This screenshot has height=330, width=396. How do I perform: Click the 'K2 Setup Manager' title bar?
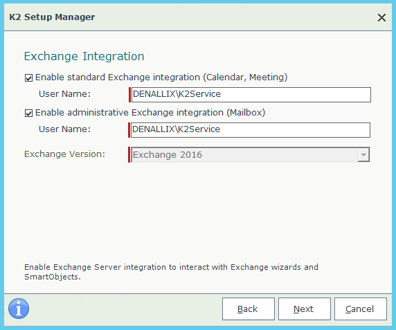pyautogui.click(x=52, y=17)
